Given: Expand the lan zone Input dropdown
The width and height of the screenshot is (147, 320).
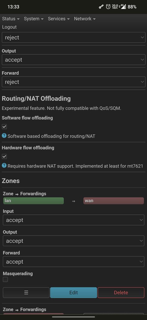Looking at the screenshot, I should pyautogui.click(x=73, y=220).
